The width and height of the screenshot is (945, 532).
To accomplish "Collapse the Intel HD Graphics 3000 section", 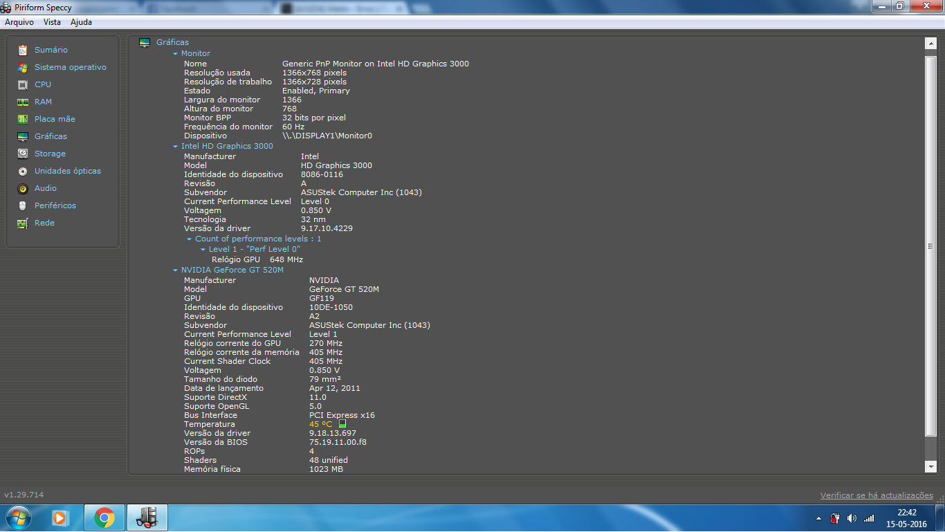I will coord(176,147).
